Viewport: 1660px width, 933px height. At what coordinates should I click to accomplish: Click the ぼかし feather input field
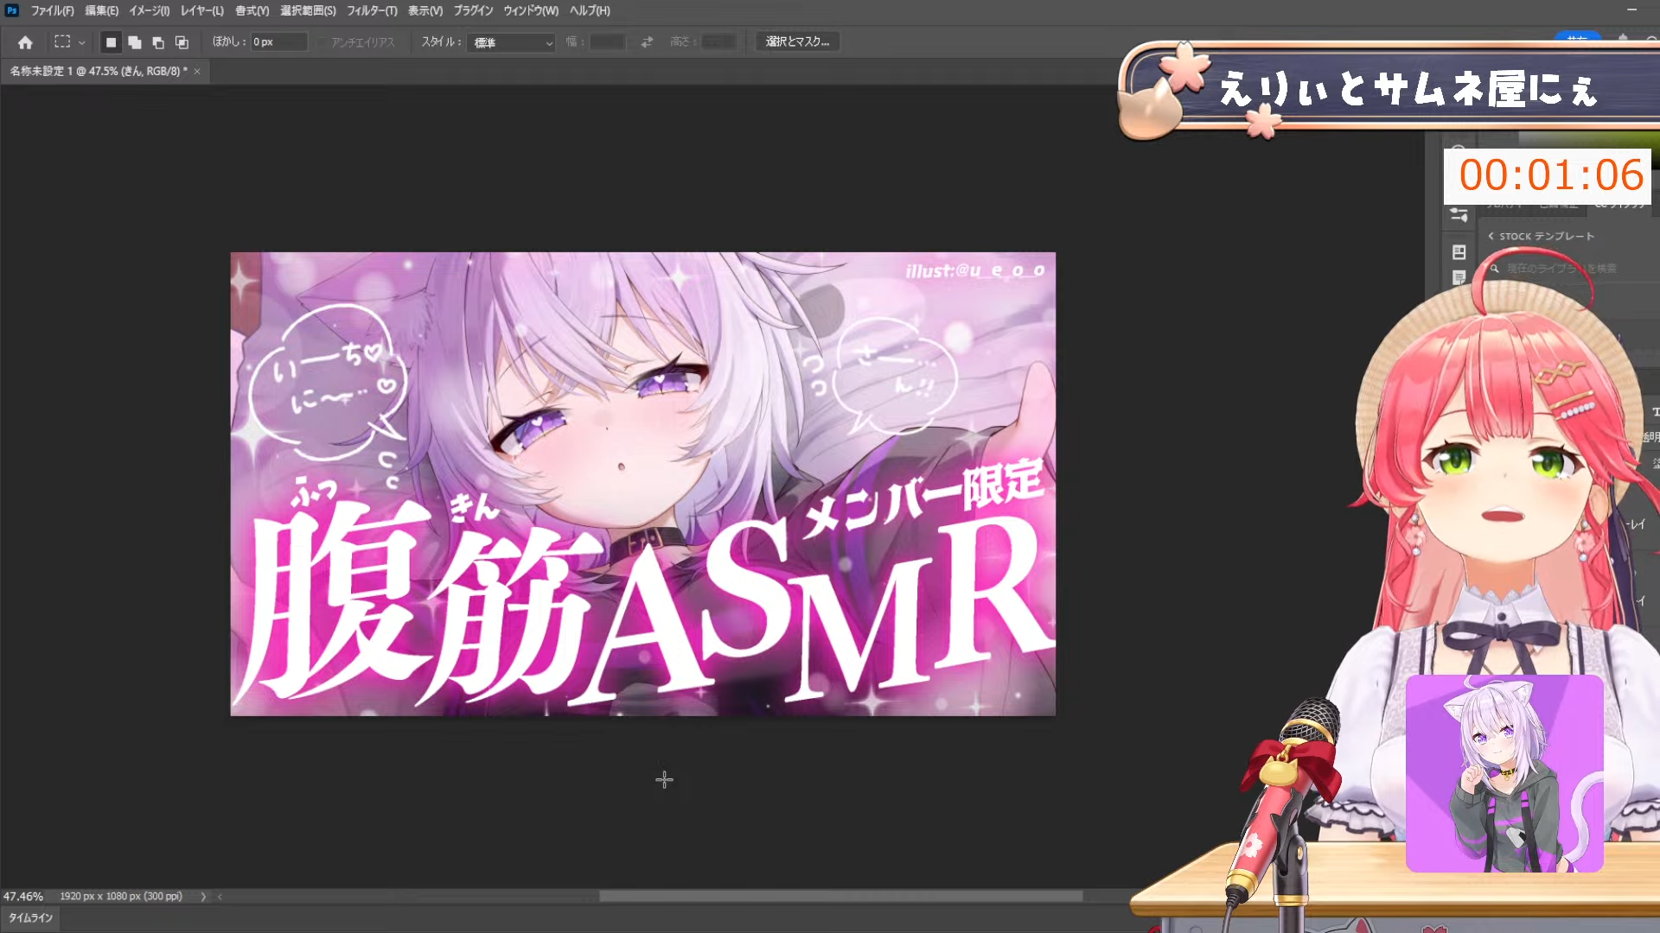pos(278,41)
